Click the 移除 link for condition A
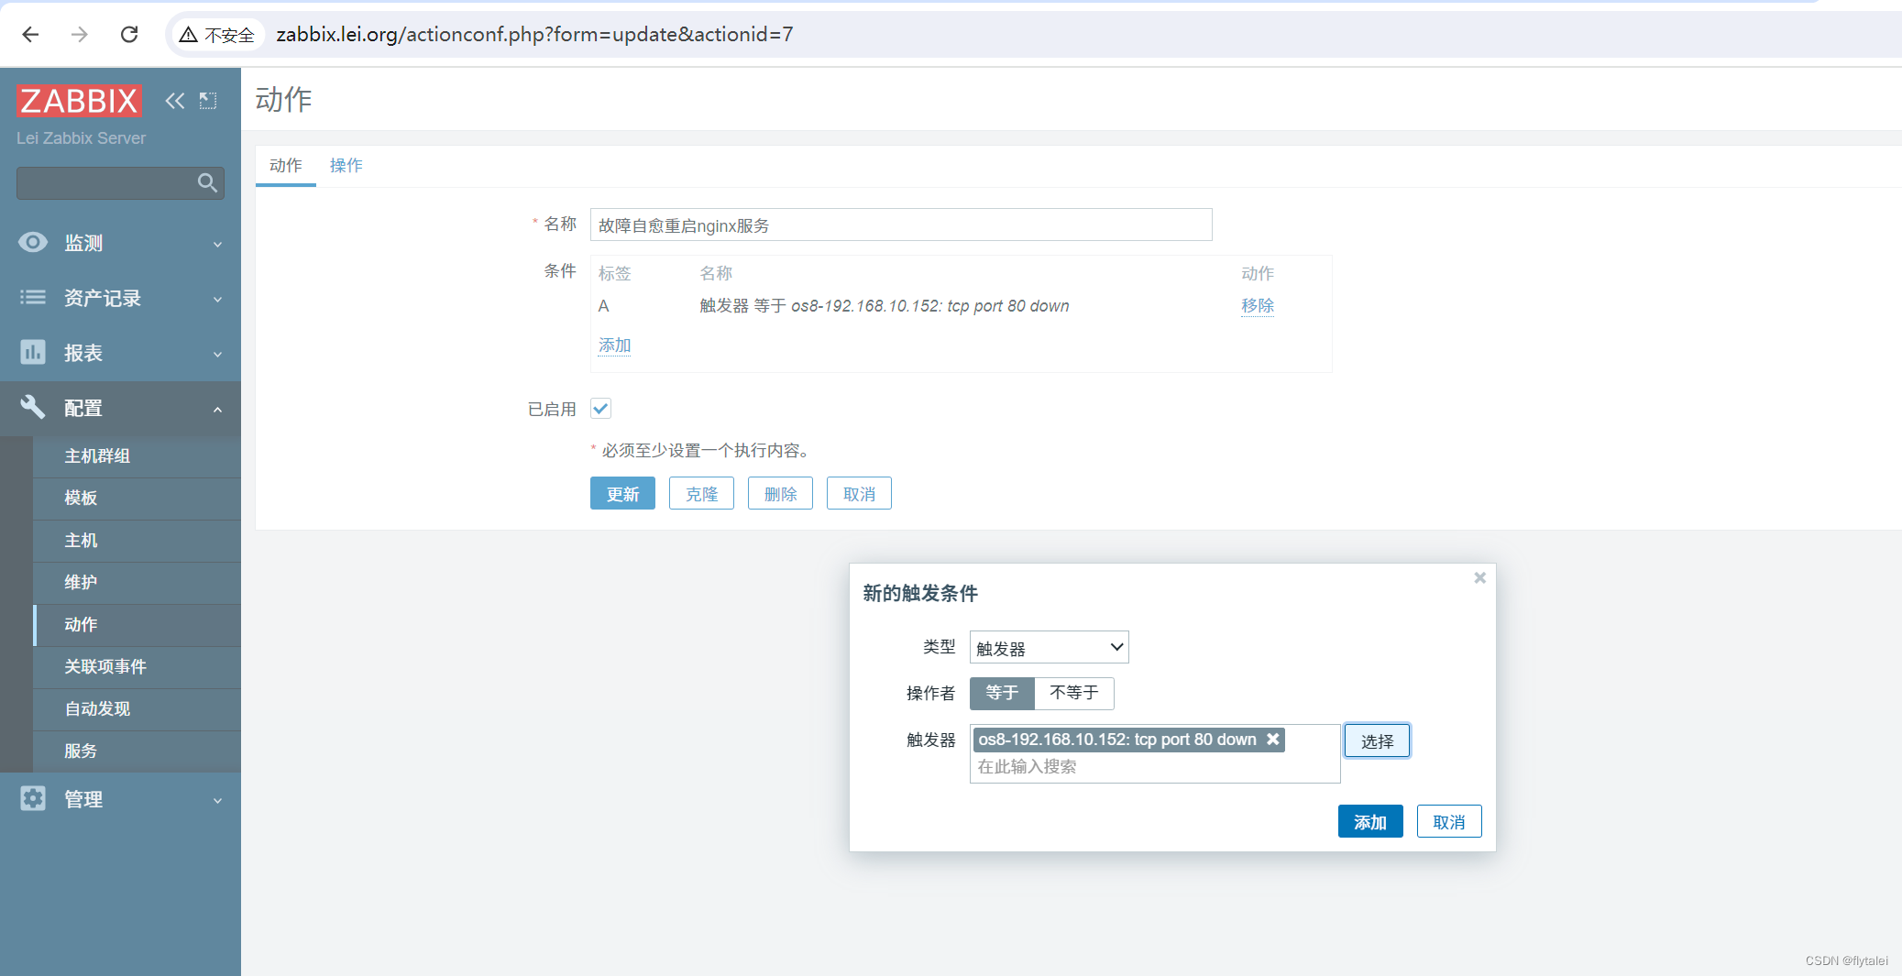Image resolution: width=1902 pixels, height=976 pixels. coord(1258,305)
